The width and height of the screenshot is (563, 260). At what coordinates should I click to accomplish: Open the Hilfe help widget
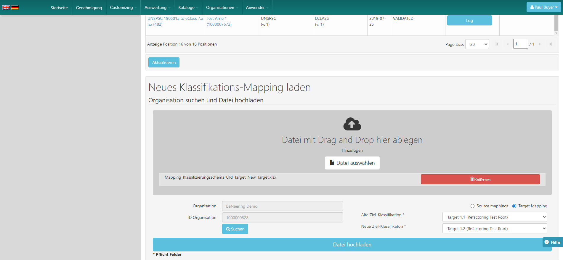552,242
